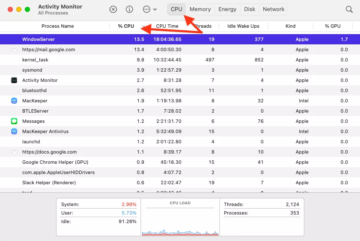Switch to the Energy tab

tap(227, 9)
